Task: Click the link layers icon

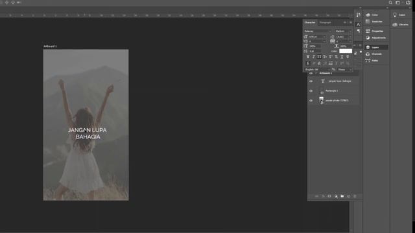Action: pyautogui.click(x=316, y=196)
